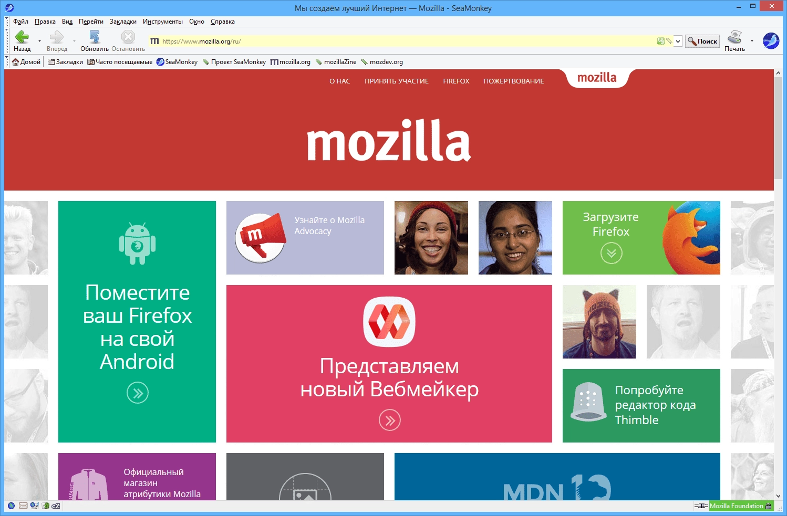Click the vertical scrollbar thumb
787x516 pixels.
pyautogui.click(x=778, y=129)
